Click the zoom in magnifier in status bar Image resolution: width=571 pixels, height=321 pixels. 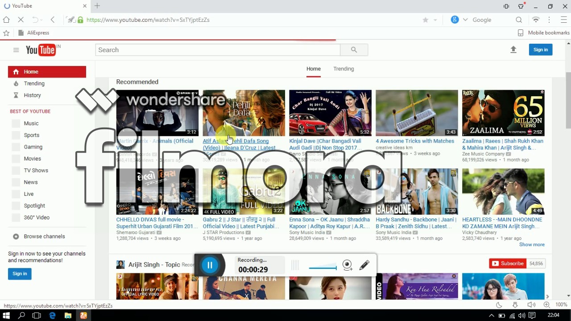coord(546,305)
